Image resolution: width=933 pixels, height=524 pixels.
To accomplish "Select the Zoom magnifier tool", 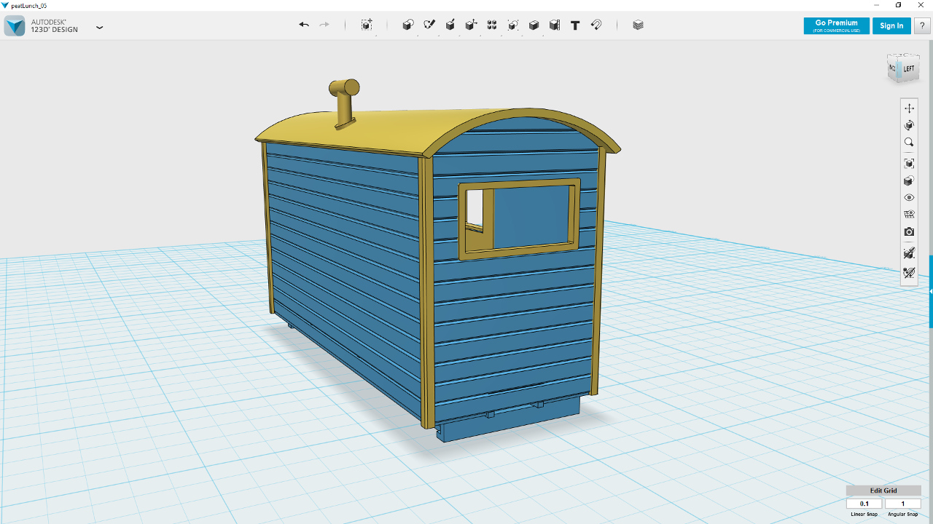I will click(x=909, y=143).
